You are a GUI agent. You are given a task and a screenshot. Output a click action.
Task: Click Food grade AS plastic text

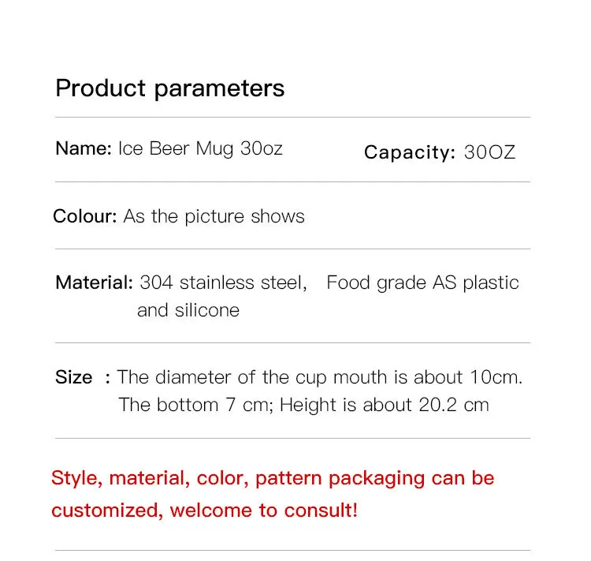click(x=422, y=282)
